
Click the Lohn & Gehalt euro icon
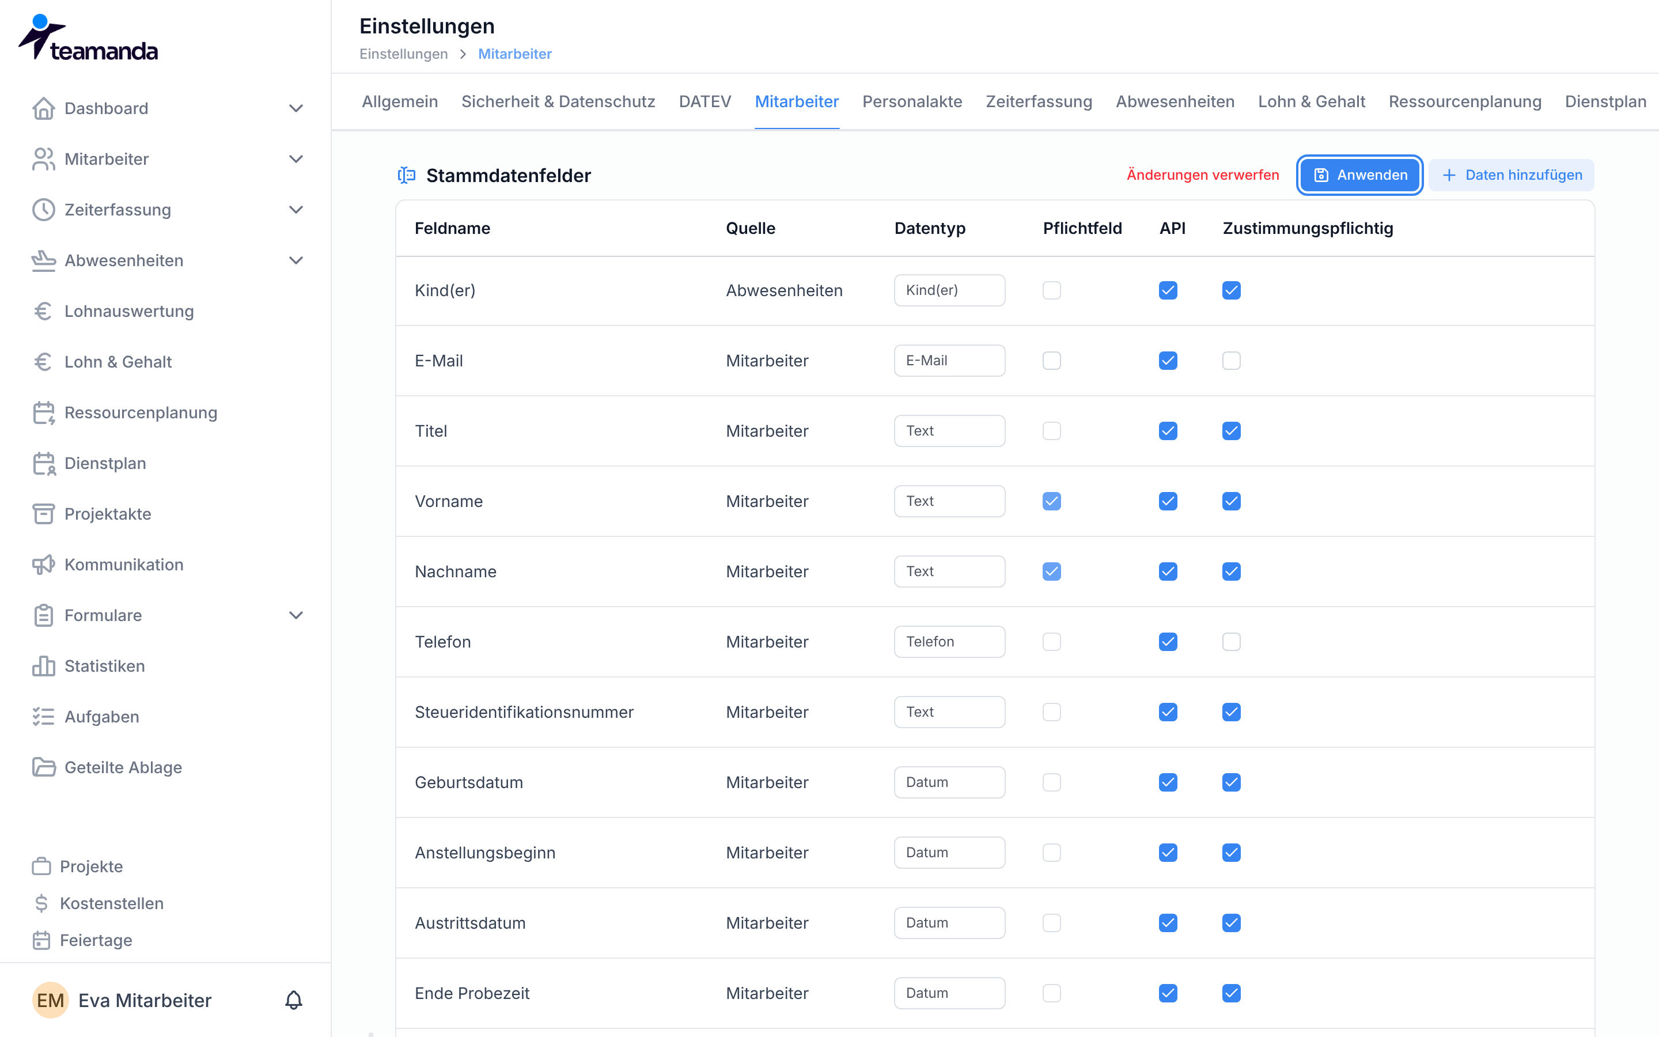44,362
